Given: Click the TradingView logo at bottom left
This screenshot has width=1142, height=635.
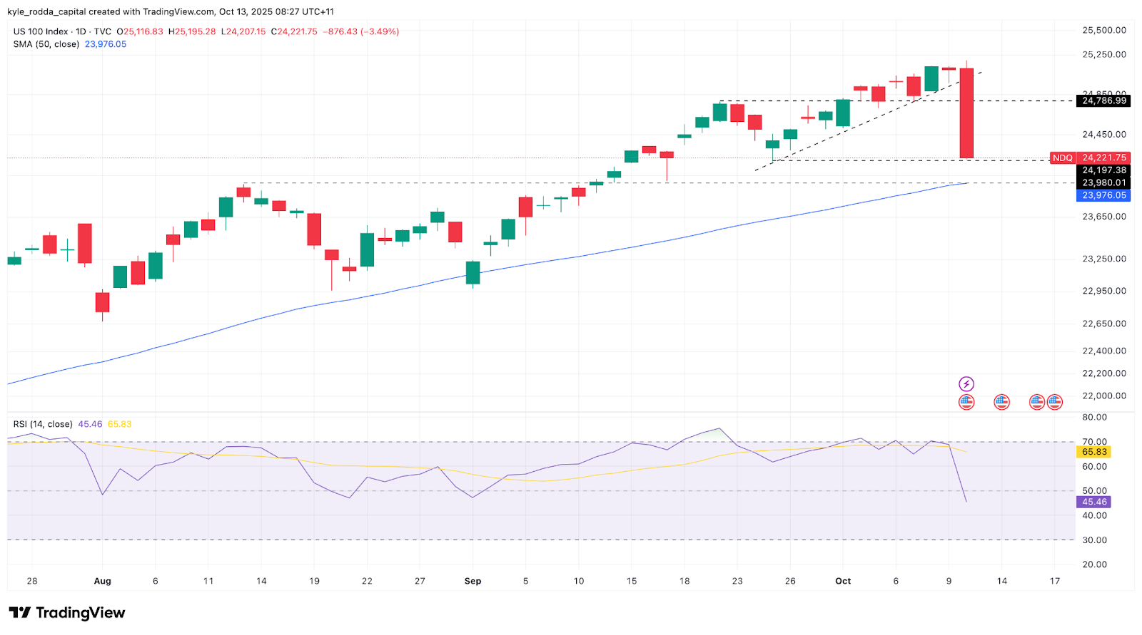Looking at the screenshot, I should coord(67,613).
